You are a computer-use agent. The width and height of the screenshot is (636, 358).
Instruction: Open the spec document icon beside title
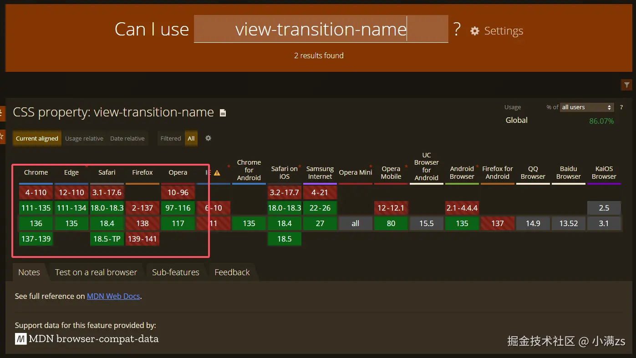click(223, 113)
